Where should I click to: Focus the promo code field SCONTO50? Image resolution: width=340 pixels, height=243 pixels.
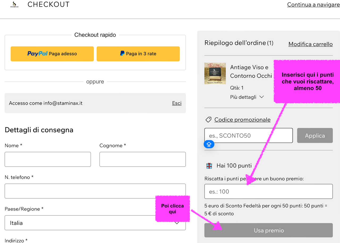(248, 136)
